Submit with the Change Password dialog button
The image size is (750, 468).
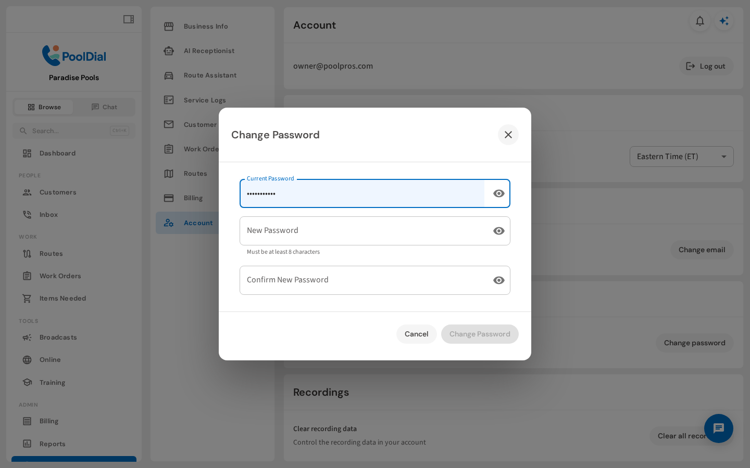[480, 334]
